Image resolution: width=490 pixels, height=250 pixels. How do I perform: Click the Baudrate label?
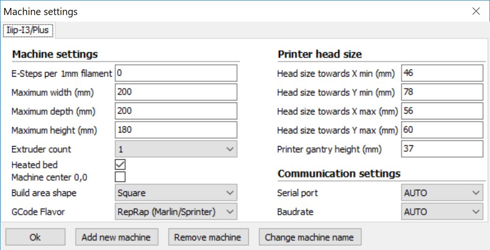pyautogui.click(x=295, y=211)
